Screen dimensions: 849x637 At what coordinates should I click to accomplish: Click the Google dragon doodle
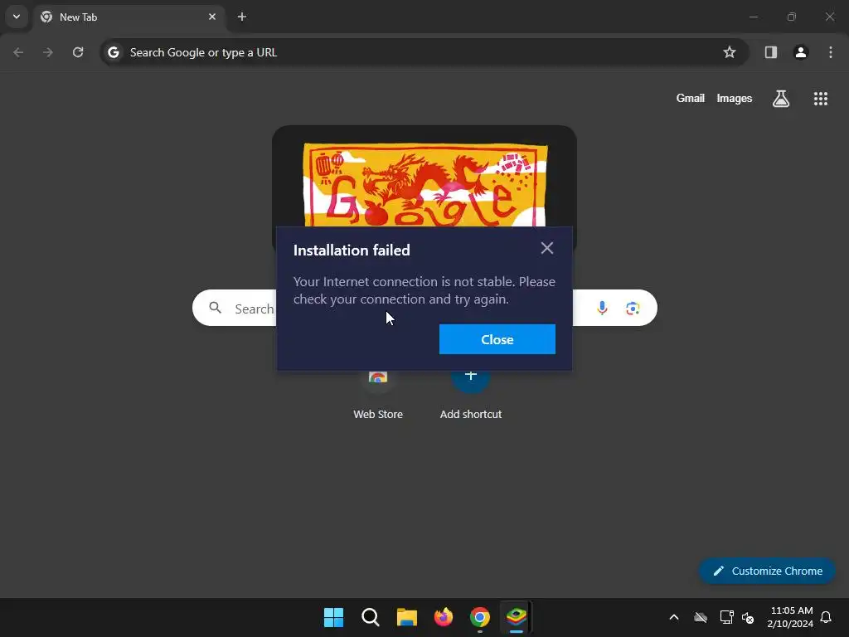click(425, 184)
